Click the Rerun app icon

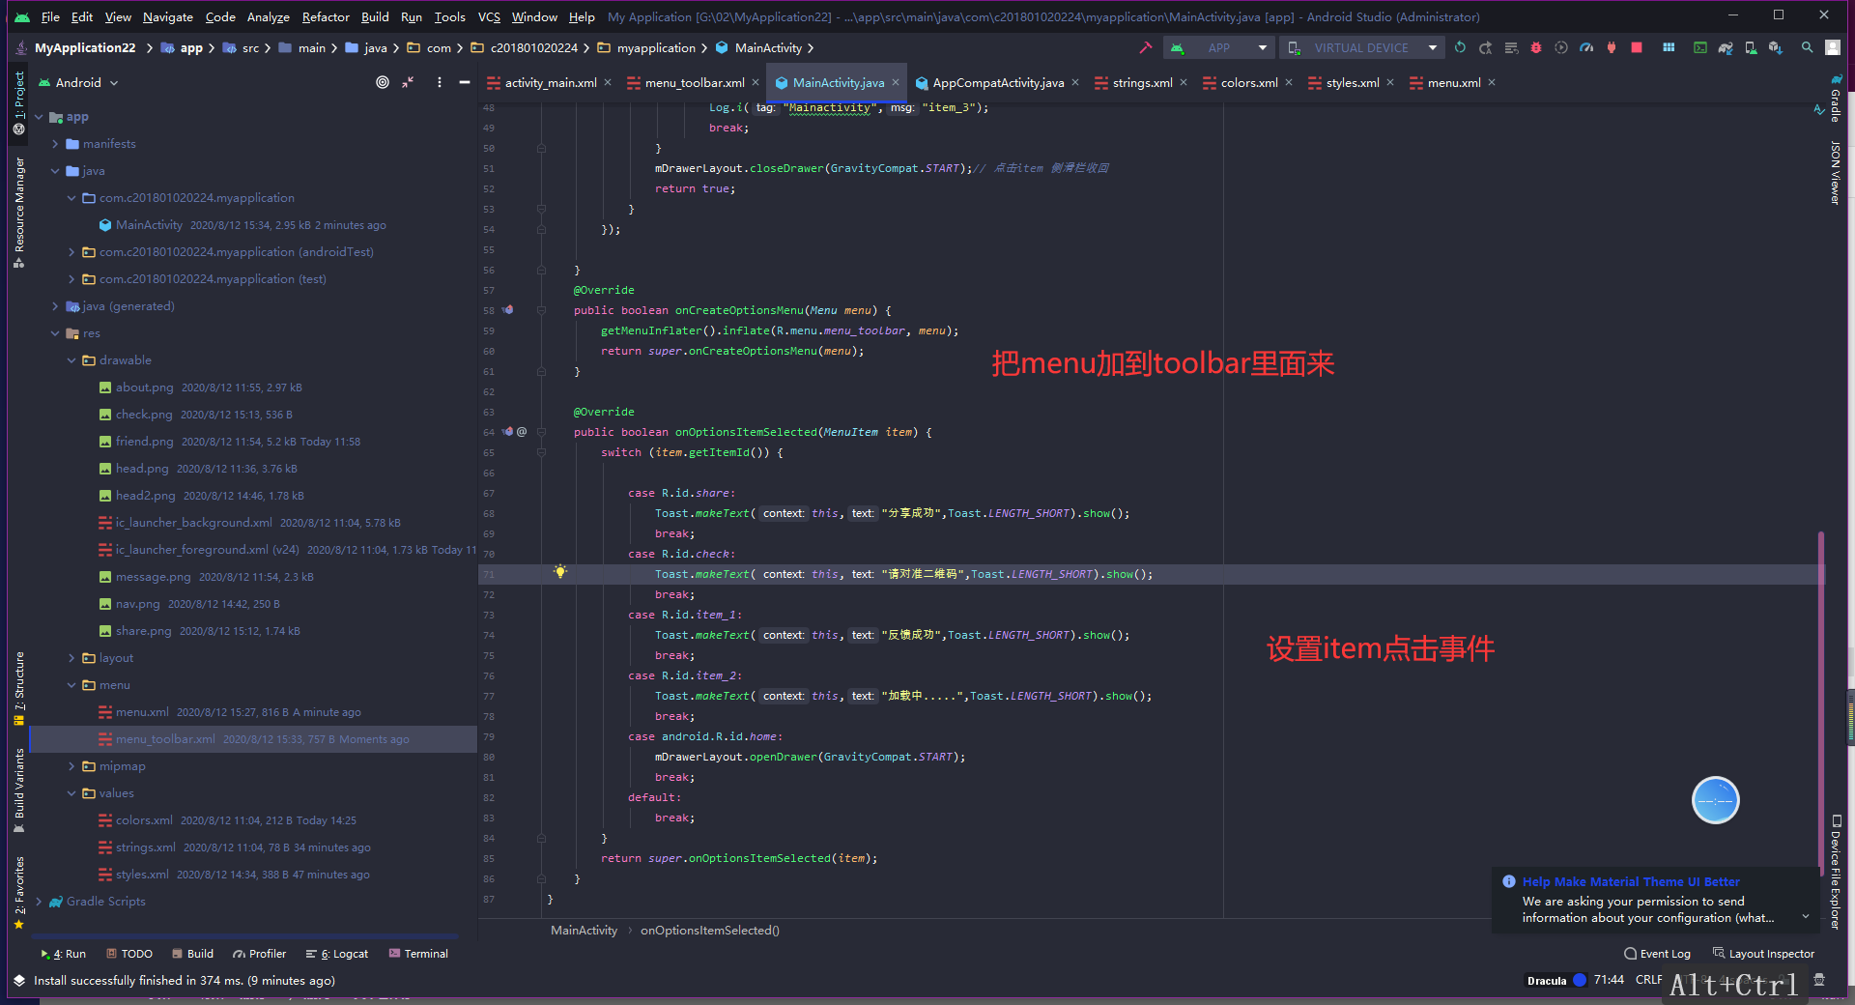point(1460,47)
